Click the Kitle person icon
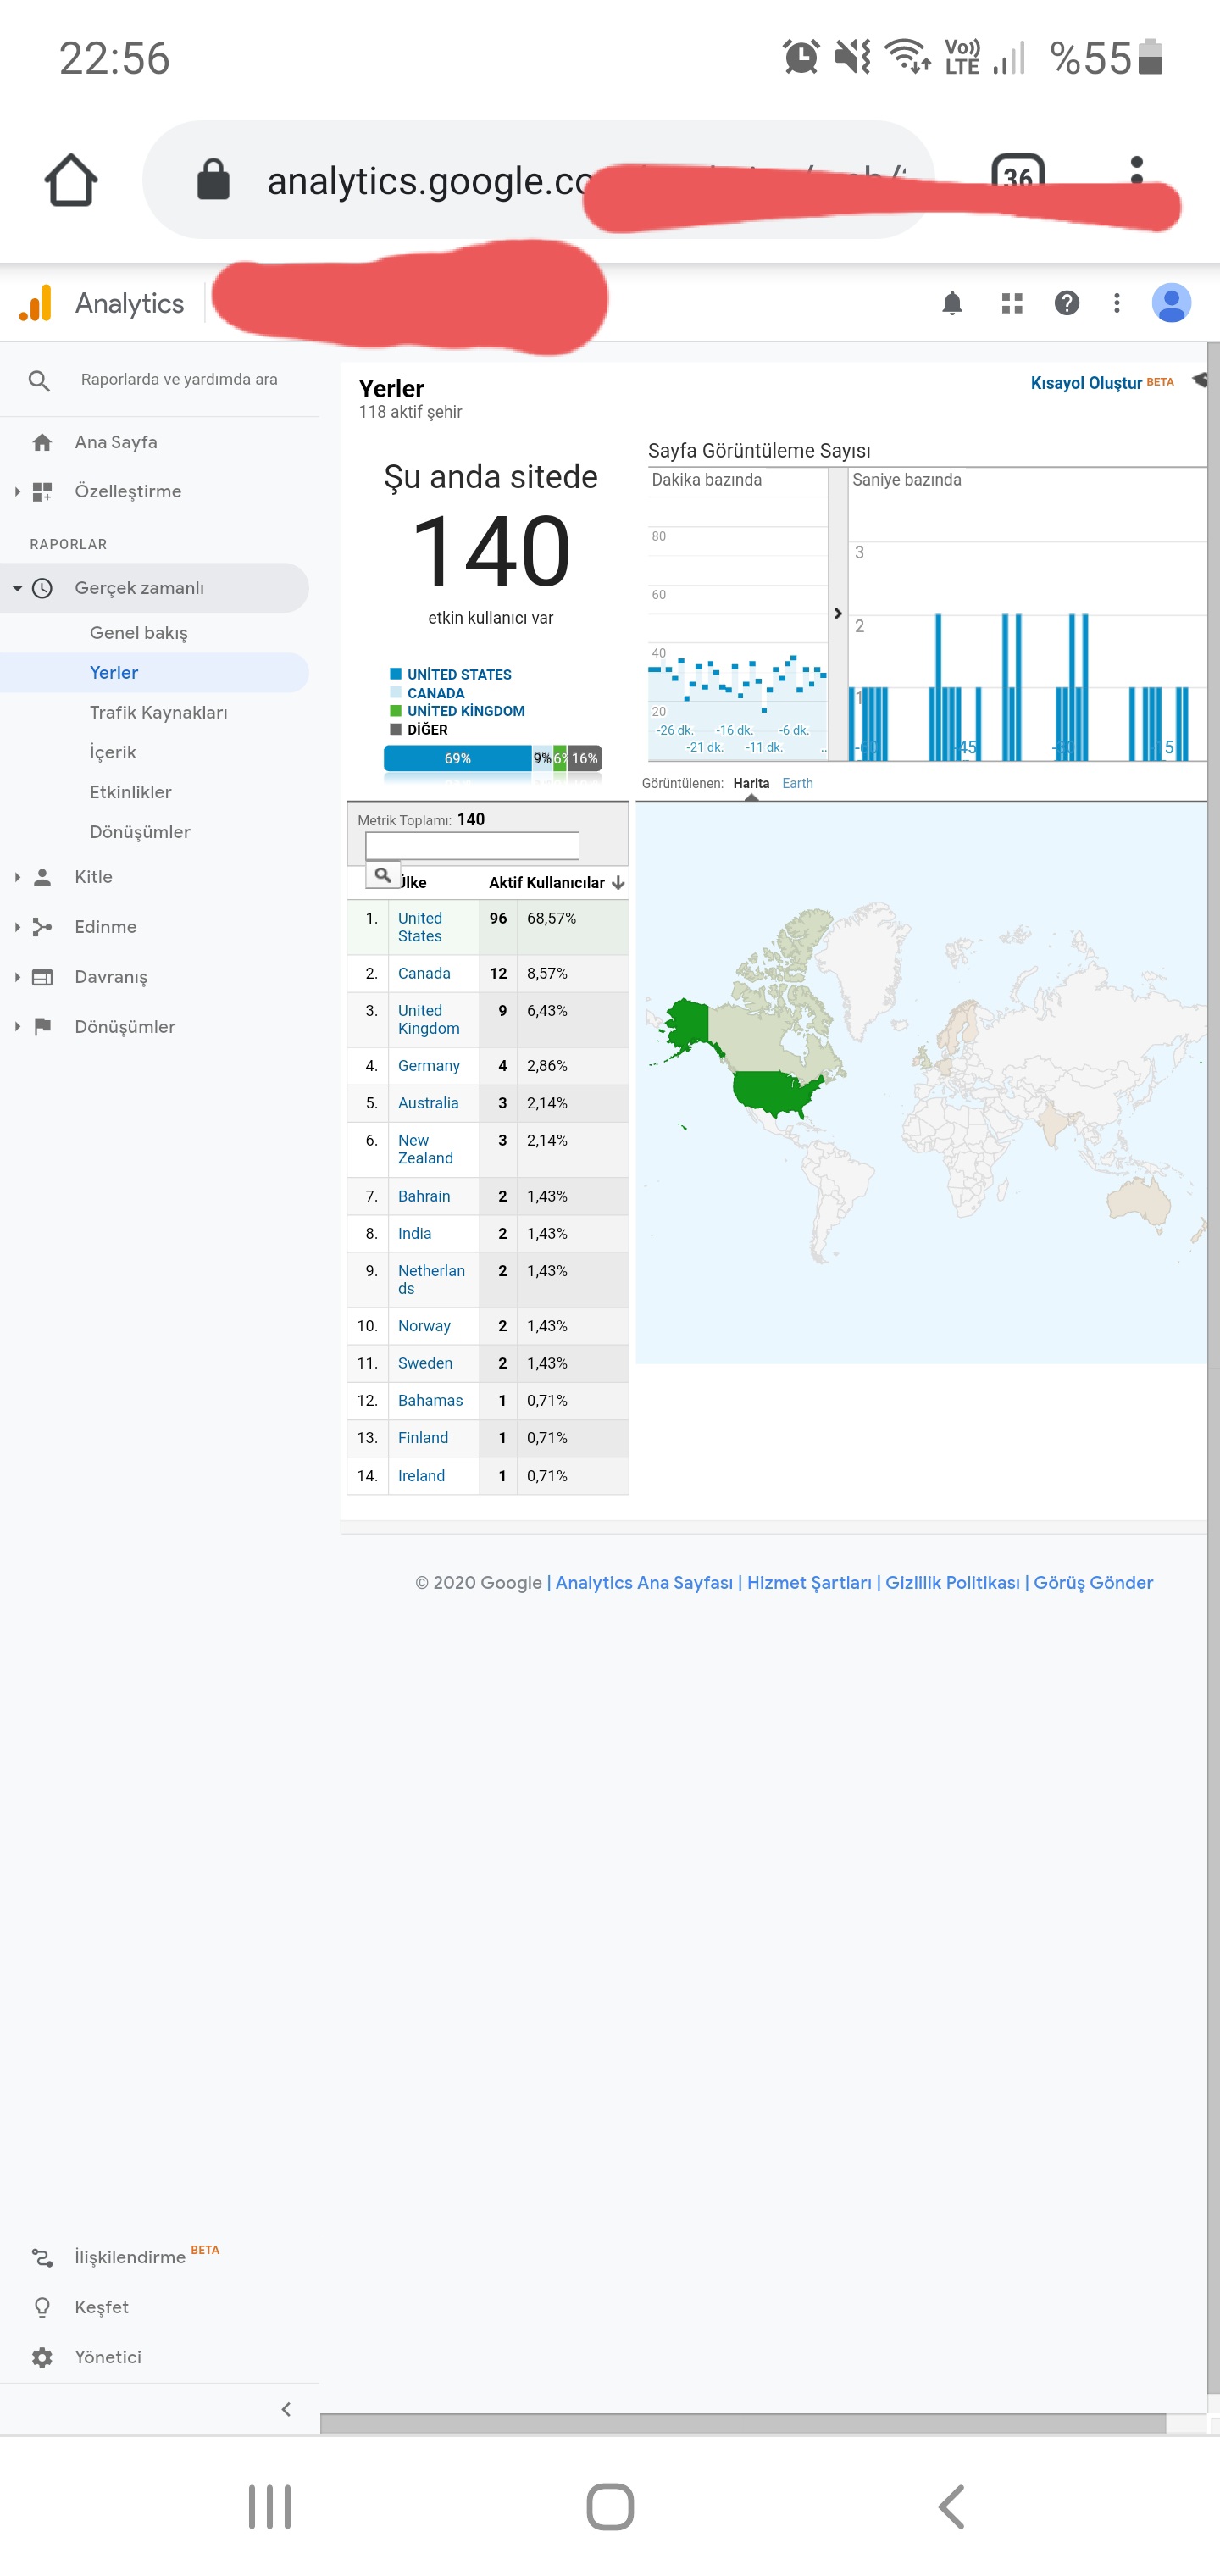Image resolution: width=1220 pixels, height=2576 pixels. click(x=42, y=877)
